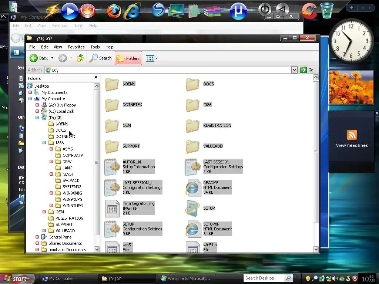Select the $OEM$ folder icon
This screenshot has width=379, height=284.
click(x=112, y=84)
